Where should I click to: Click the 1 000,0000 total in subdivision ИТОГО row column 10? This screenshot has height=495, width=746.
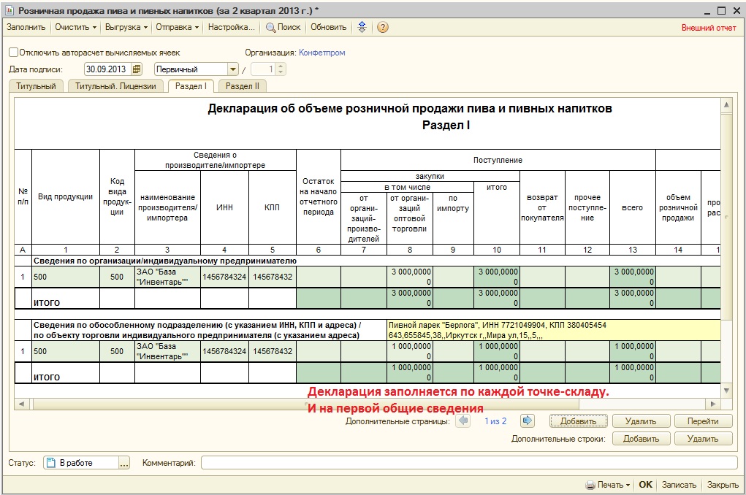pos(497,372)
